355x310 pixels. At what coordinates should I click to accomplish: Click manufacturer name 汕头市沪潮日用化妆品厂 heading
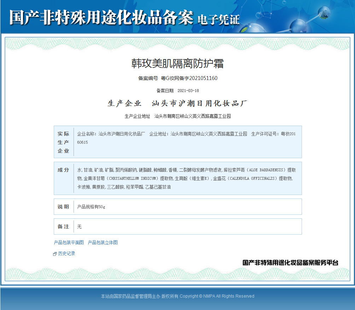coord(199,103)
